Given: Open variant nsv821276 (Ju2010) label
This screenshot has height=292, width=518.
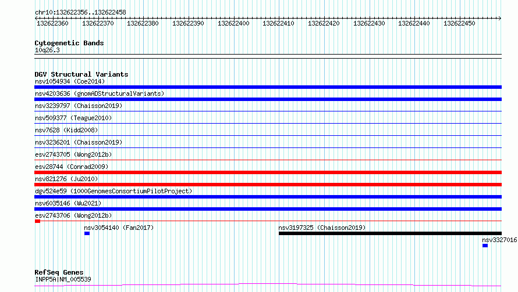Looking at the screenshot, I should coord(66,179).
